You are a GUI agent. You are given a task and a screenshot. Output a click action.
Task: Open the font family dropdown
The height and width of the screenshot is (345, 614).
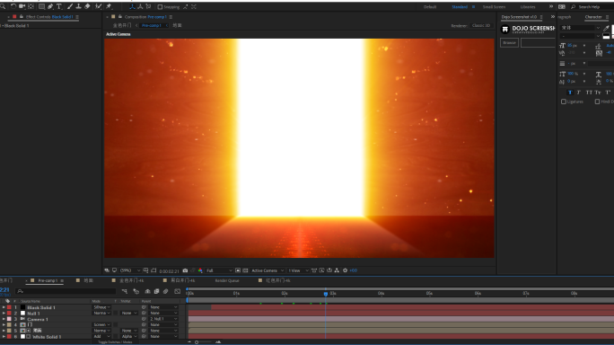580,28
